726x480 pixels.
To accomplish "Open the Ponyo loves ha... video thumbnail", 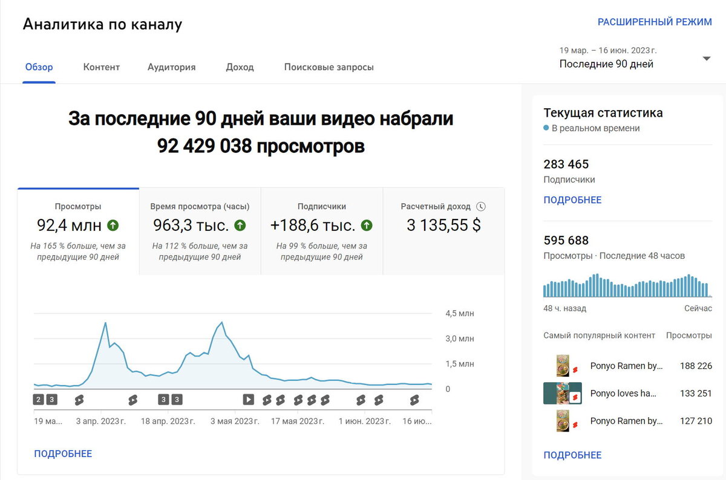I will pos(563,393).
